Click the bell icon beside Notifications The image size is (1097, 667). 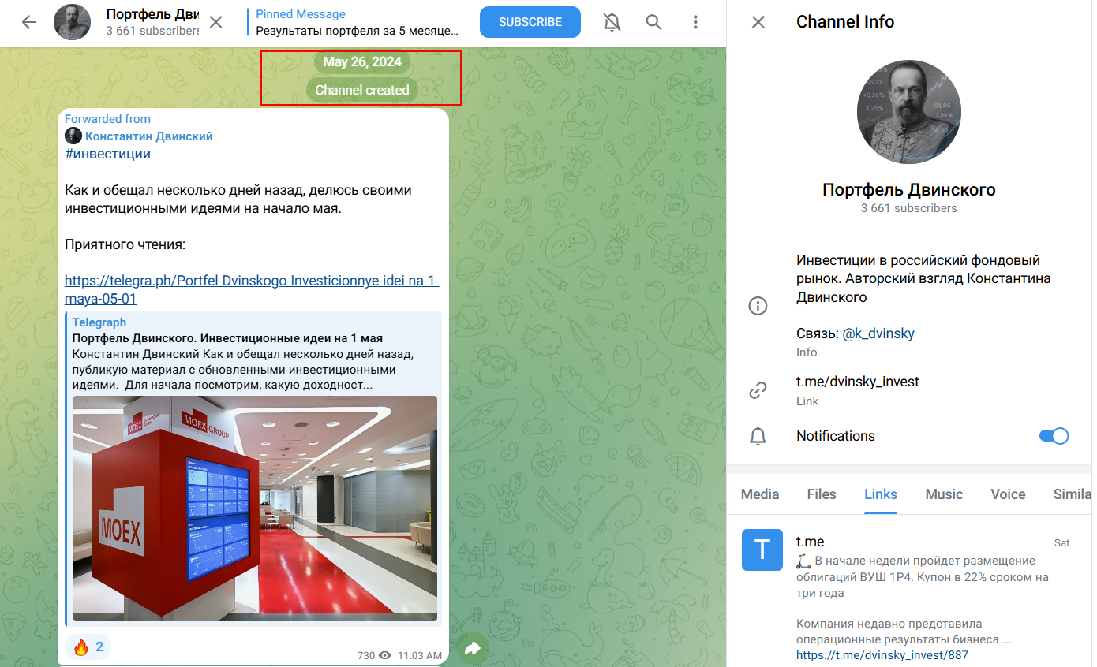(x=758, y=436)
